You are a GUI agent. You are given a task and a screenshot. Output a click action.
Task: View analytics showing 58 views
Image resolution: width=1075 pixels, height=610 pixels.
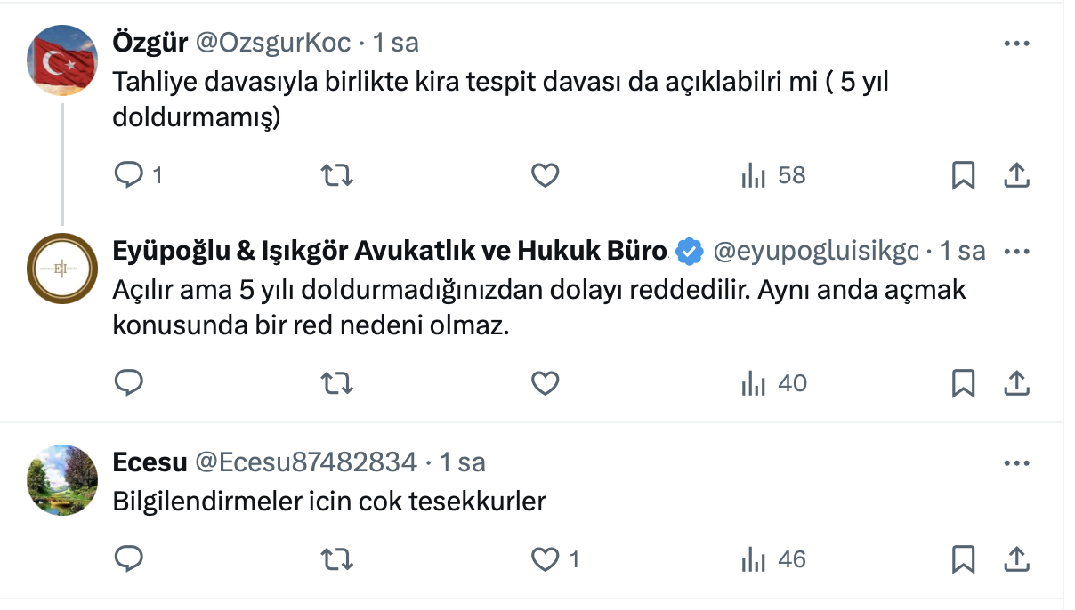[x=772, y=175]
